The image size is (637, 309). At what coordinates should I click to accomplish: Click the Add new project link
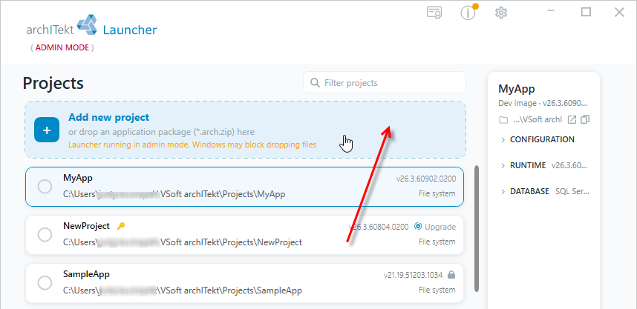(109, 117)
